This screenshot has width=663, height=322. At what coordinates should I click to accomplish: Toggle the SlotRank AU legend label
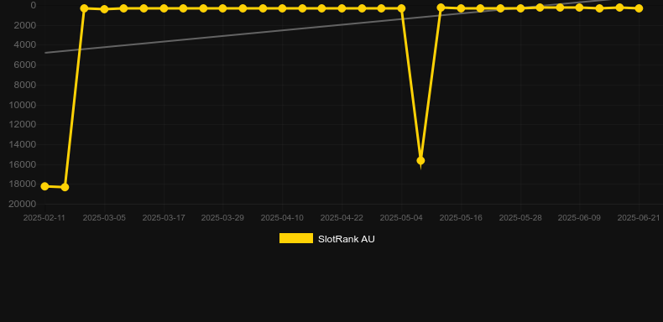click(x=347, y=239)
